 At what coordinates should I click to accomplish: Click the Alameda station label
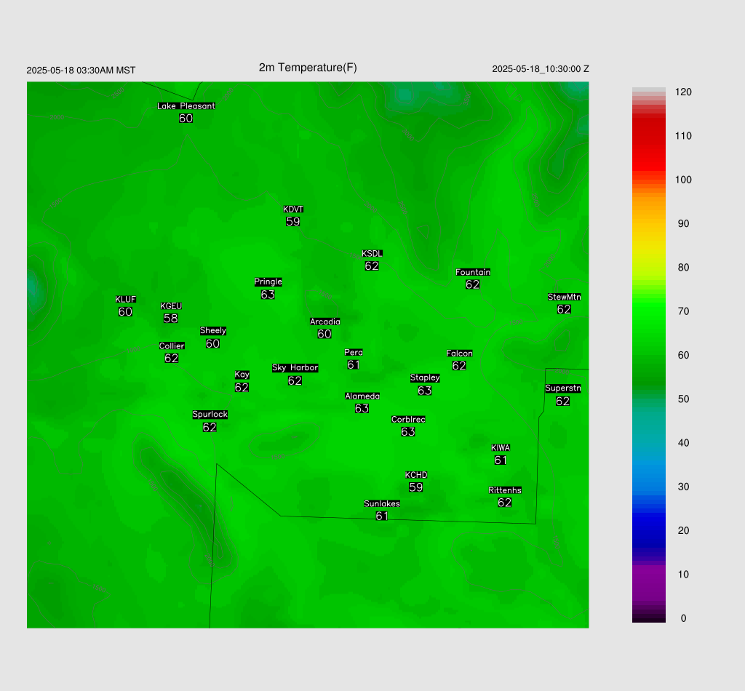362,396
